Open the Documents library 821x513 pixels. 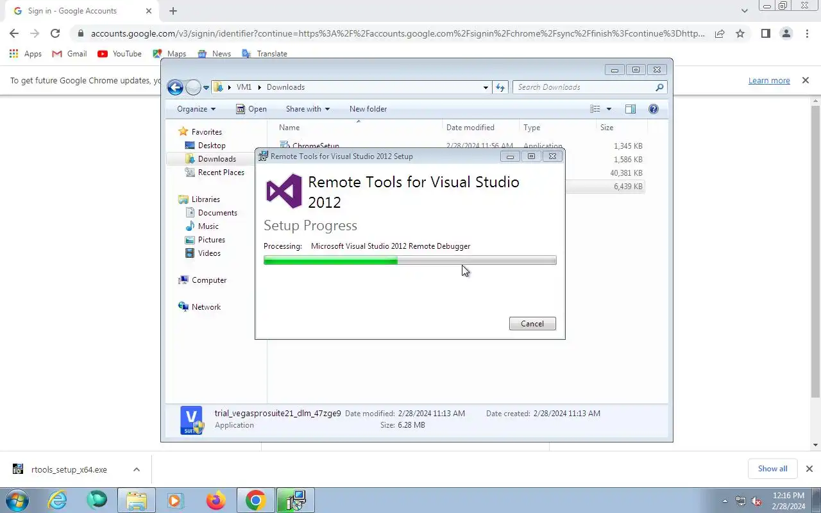coord(217,213)
